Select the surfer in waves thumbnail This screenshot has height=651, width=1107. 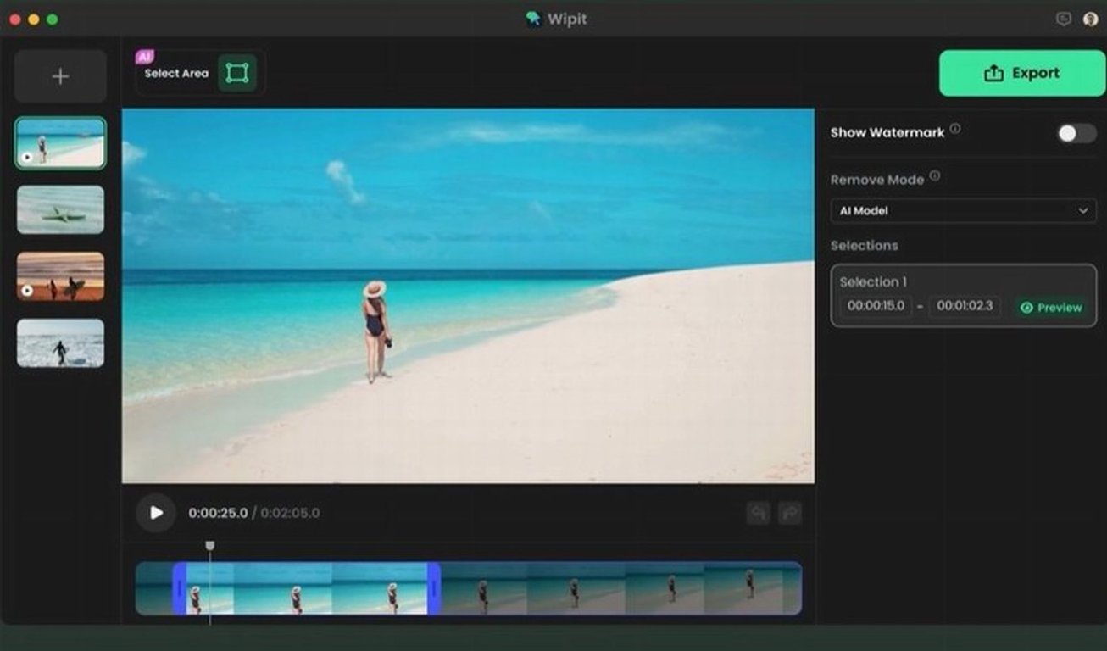pos(60,342)
